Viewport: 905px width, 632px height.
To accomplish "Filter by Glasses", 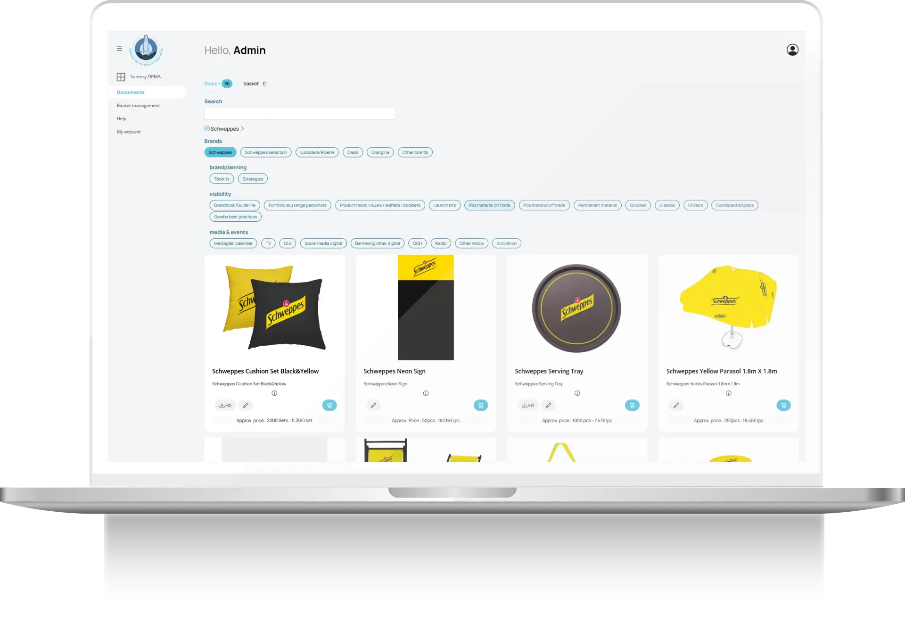I will click(667, 205).
